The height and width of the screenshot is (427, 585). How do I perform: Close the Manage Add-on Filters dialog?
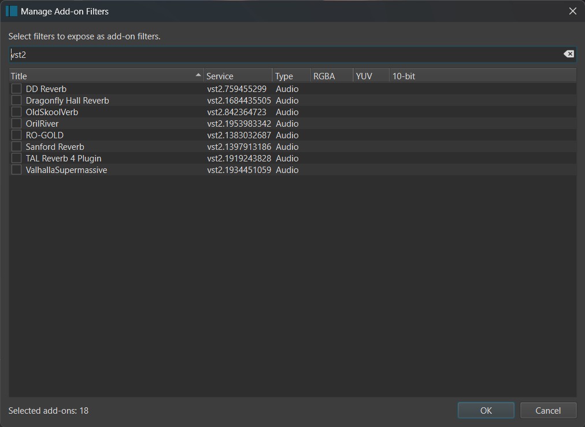[573, 11]
